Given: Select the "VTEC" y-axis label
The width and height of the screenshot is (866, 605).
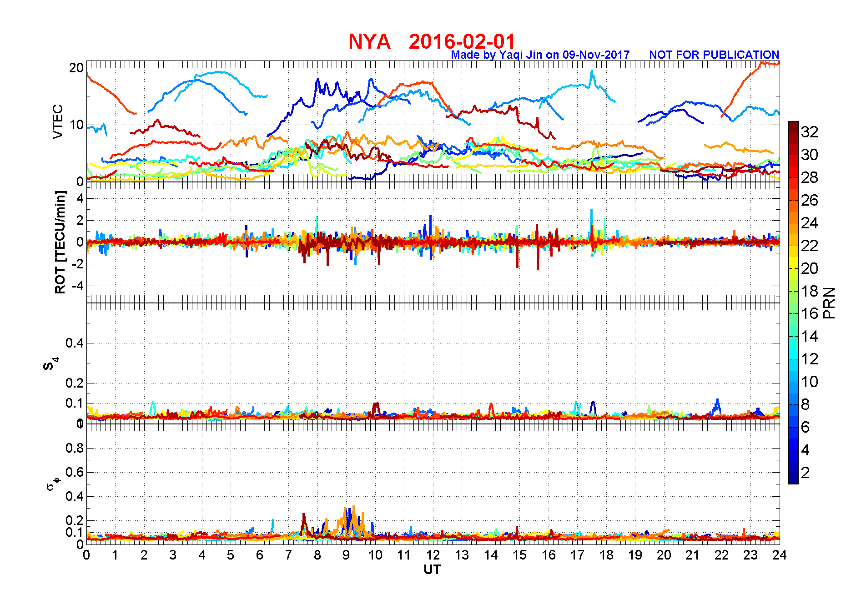Looking at the screenshot, I should coord(58,121).
